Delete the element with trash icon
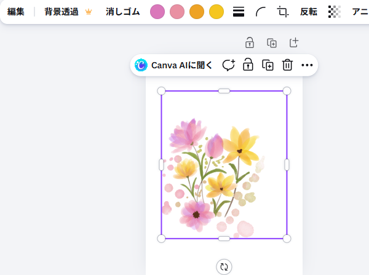 [287, 65]
